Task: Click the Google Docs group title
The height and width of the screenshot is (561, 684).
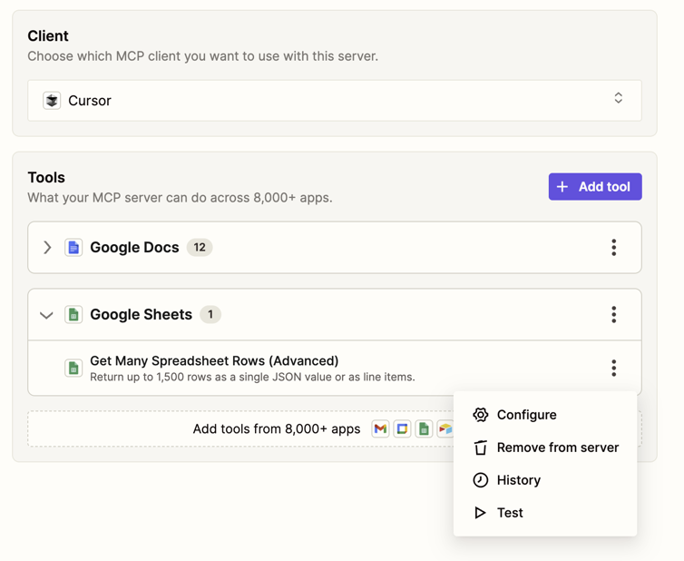Action: [x=134, y=248]
